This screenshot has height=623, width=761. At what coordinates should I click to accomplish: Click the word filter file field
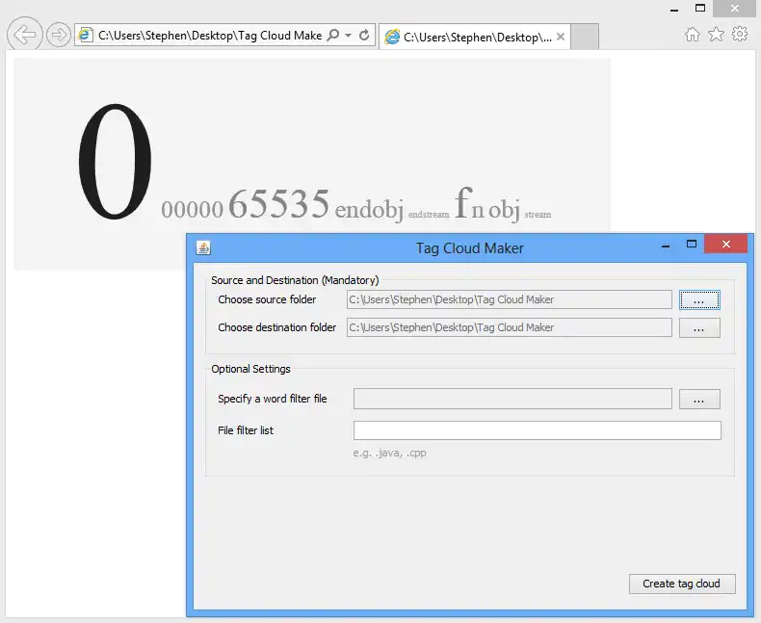(x=512, y=399)
